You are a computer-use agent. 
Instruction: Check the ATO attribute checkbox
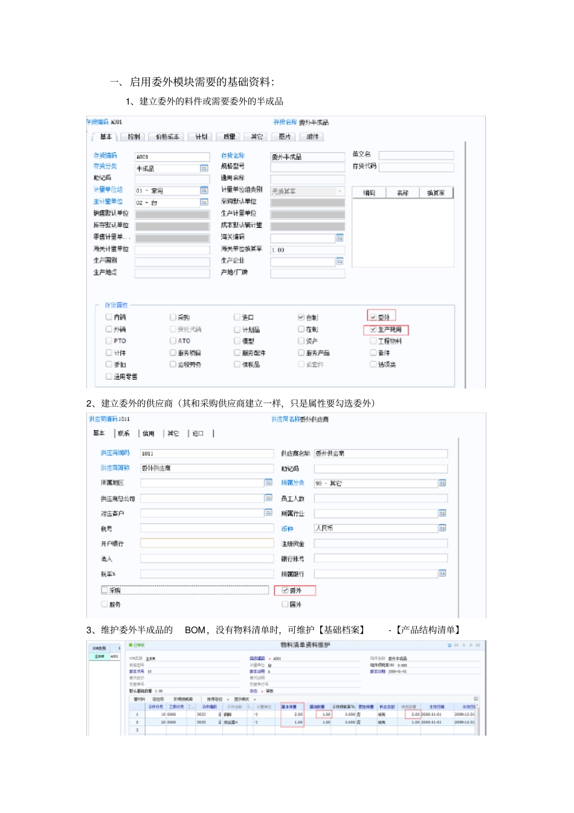tap(173, 341)
